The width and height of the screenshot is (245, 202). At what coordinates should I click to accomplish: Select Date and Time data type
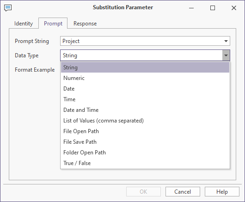pyautogui.click(x=145, y=110)
